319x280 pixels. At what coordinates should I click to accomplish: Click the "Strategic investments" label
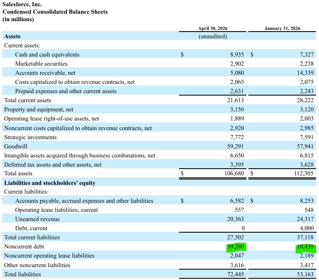click(30, 138)
